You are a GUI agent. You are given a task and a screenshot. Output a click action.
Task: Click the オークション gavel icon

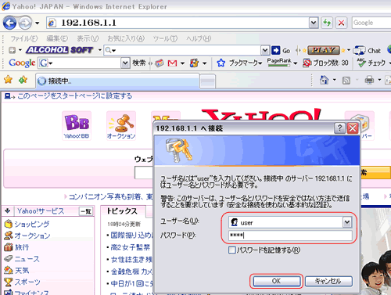[x=121, y=126]
